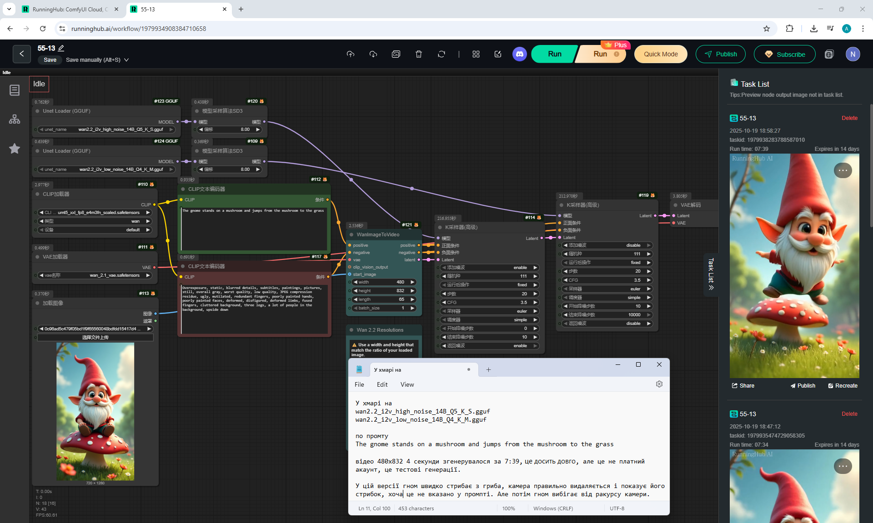This screenshot has height=523, width=873.
Task: Delete the first 55-13 task entry
Action: [x=849, y=118]
